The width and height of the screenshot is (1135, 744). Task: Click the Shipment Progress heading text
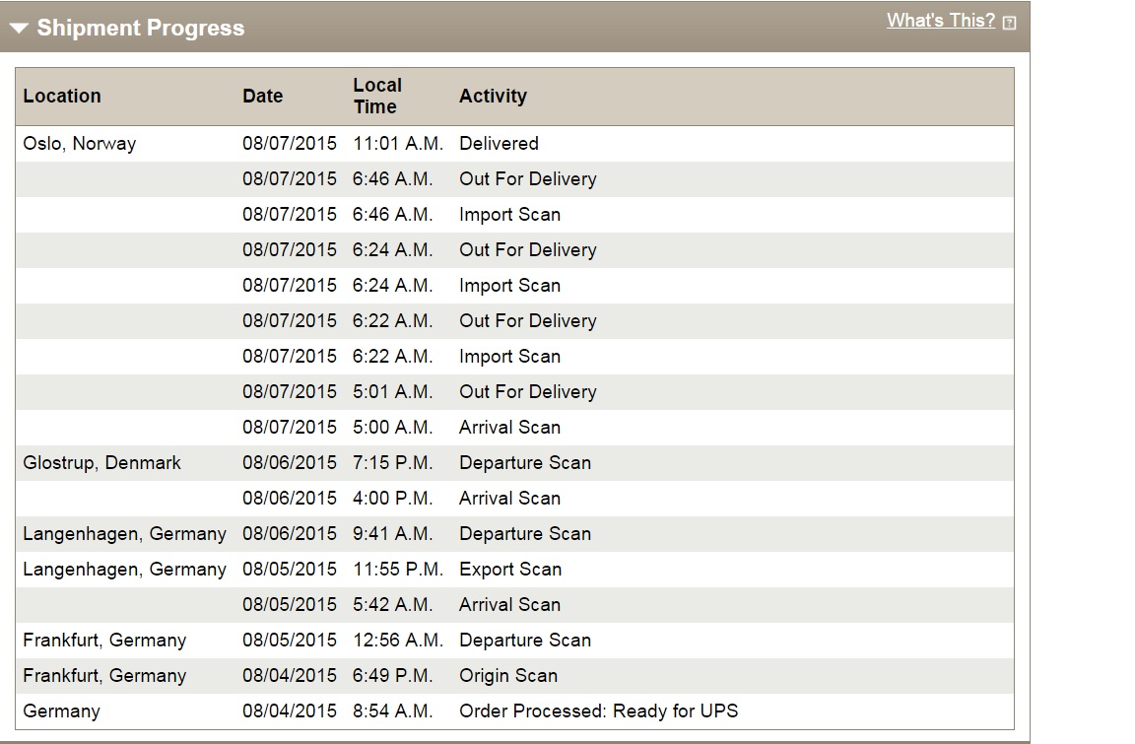(x=141, y=28)
